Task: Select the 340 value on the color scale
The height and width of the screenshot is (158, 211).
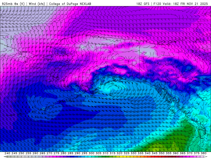Action: [147, 153]
